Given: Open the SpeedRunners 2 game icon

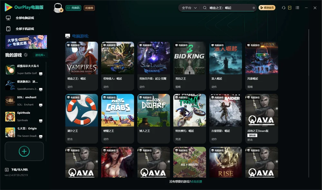Looking at the screenshot, I should tap(10, 85).
